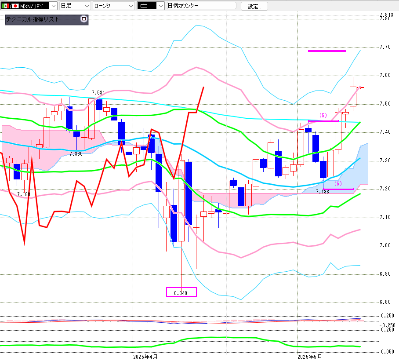Click the Mexico flag icon in pair selector

click(5, 6)
